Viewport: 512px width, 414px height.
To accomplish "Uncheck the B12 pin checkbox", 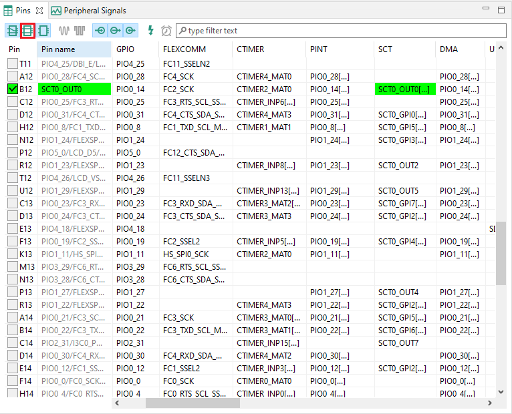I will pos(13,89).
